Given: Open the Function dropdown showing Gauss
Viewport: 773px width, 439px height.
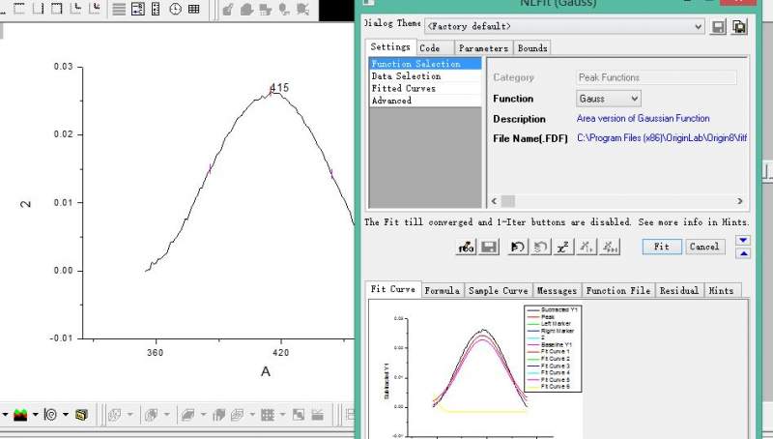Looking at the screenshot, I should coord(635,99).
